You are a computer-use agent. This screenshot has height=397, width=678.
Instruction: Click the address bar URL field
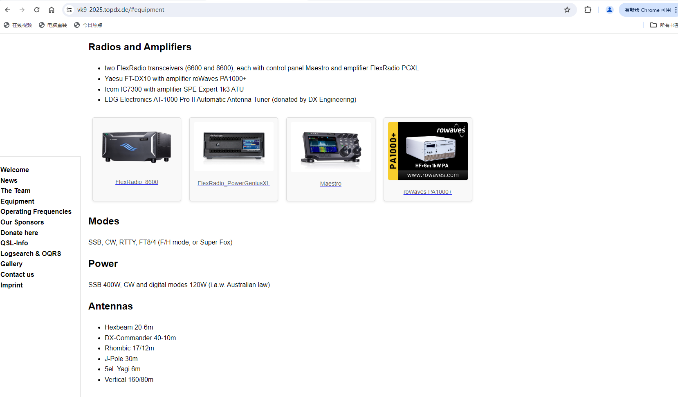coord(319,10)
